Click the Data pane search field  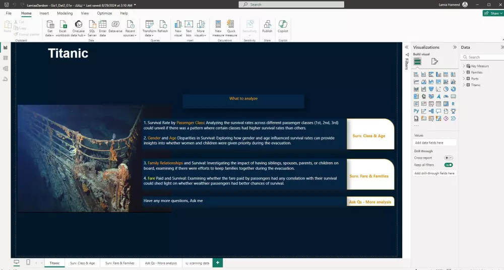[x=482, y=57]
